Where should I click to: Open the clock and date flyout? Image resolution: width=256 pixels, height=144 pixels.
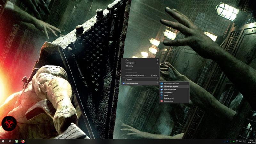(251, 141)
